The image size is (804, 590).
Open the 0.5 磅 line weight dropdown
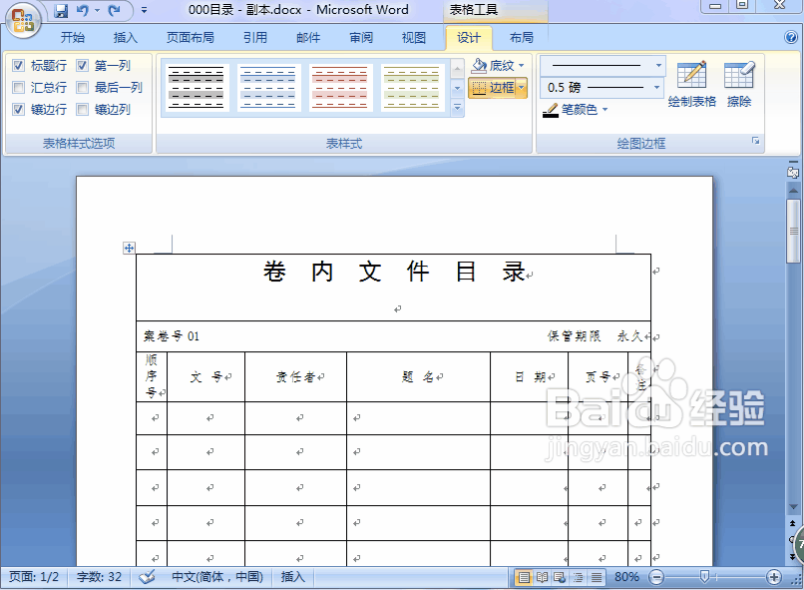tap(658, 87)
